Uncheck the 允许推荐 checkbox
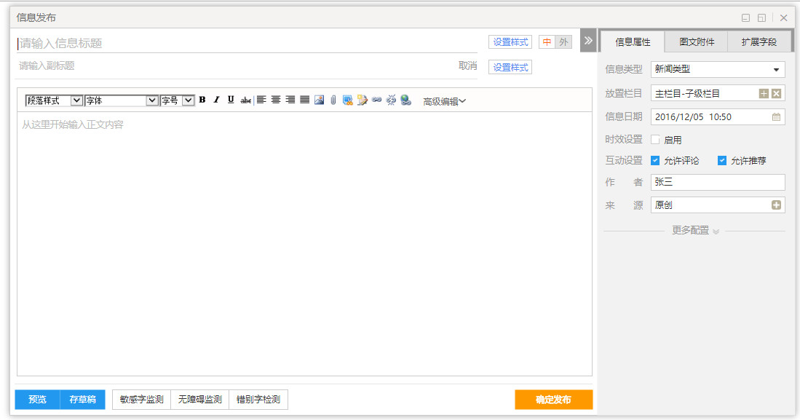This screenshot has height=420, width=800. (722, 161)
